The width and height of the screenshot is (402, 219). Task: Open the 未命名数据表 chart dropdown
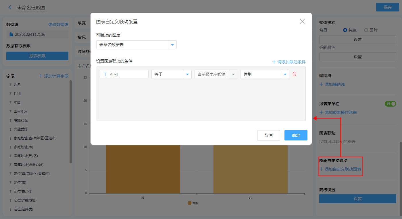172,45
